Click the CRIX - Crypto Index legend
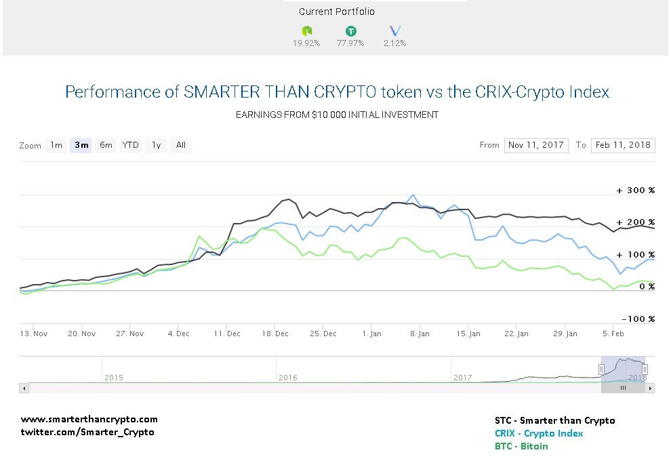671x463 pixels. coord(539,433)
